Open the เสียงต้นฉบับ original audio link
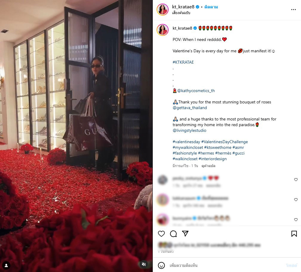Screen dimensions: 301x272 (x=181, y=13)
